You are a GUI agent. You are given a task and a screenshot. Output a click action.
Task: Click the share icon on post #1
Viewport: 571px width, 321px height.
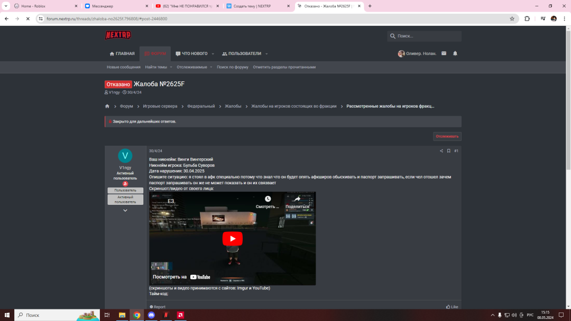pos(441,151)
